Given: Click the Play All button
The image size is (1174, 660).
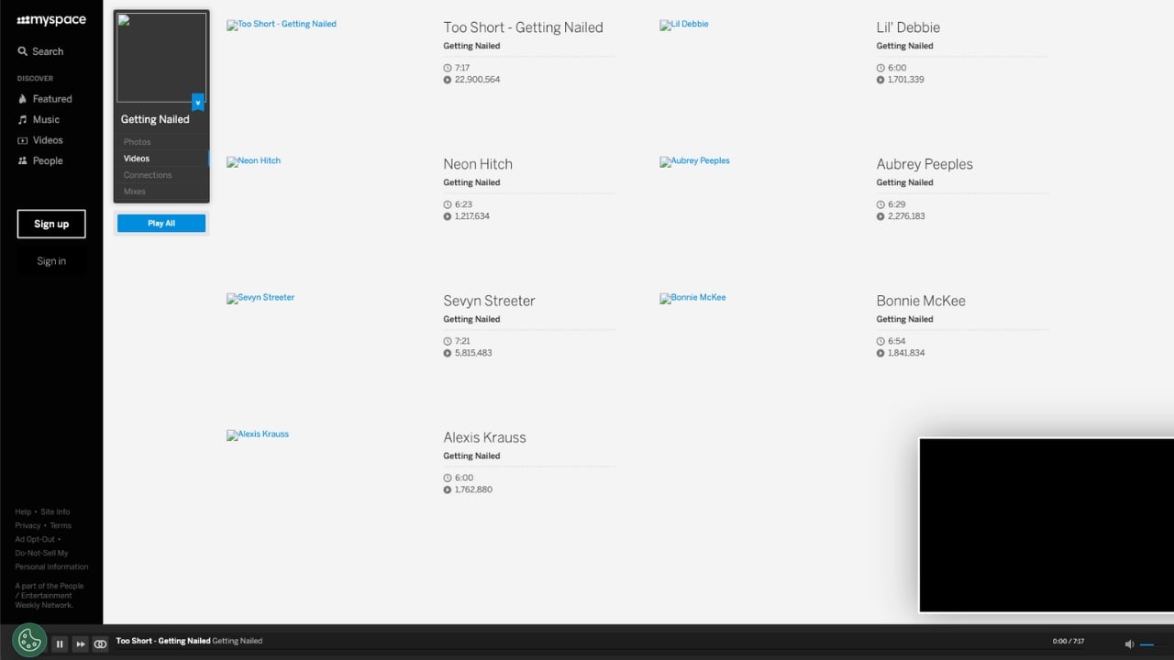Looking at the screenshot, I should (161, 224).
